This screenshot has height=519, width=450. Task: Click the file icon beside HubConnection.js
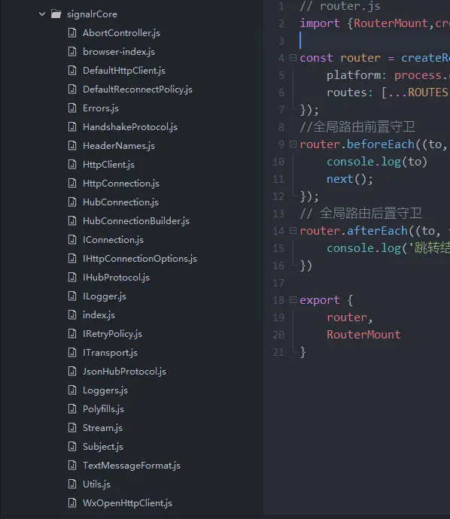pyautogui.click(x=72, y=202)
